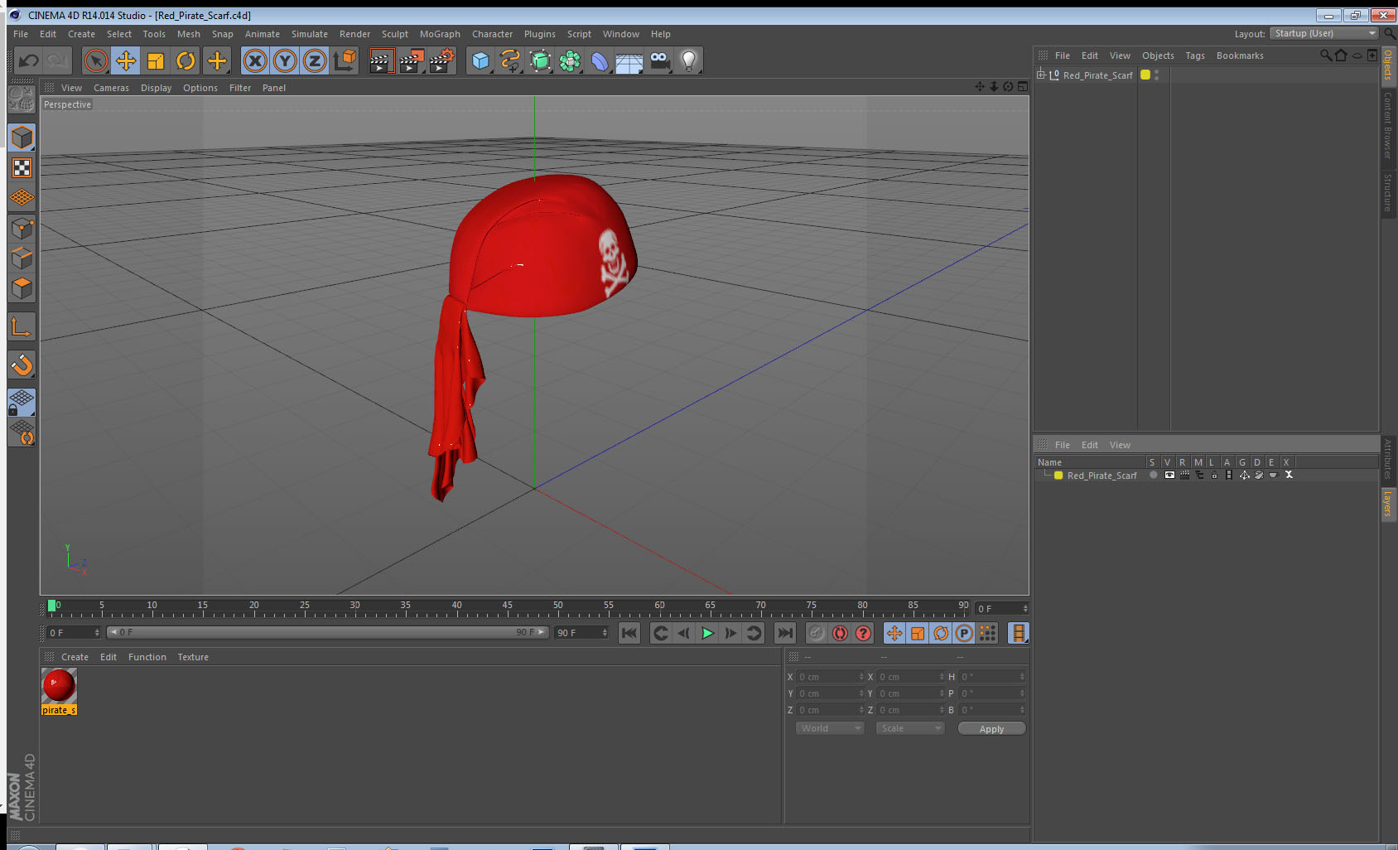Render the active view
Viewport: 1398px width, 850px height.
coord(381,60)
